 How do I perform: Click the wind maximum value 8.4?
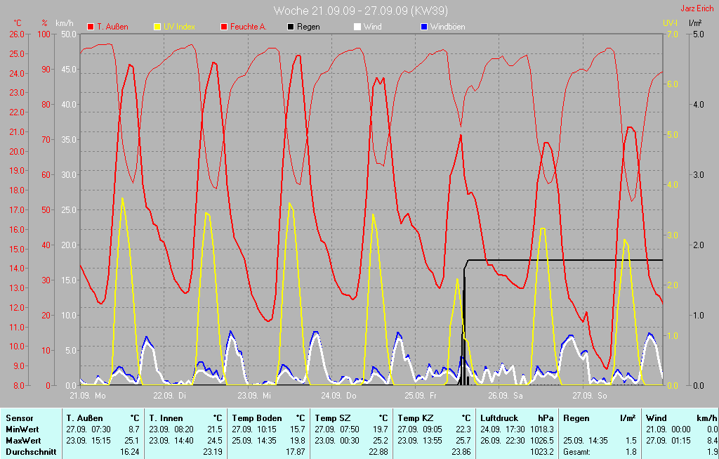713,441
